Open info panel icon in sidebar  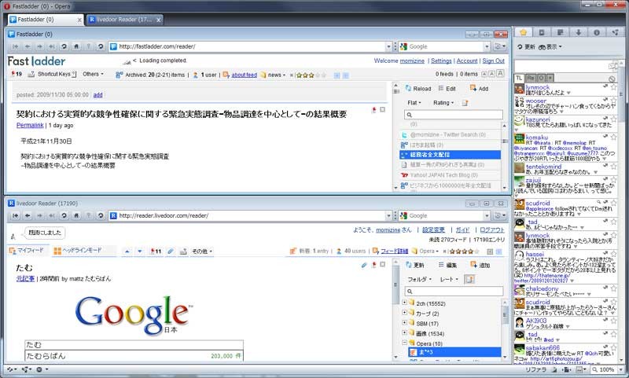597,32
